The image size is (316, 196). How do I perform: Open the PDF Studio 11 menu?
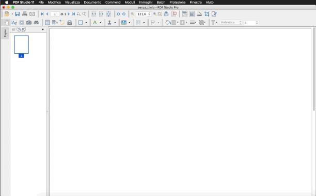(x=24, y=3)
